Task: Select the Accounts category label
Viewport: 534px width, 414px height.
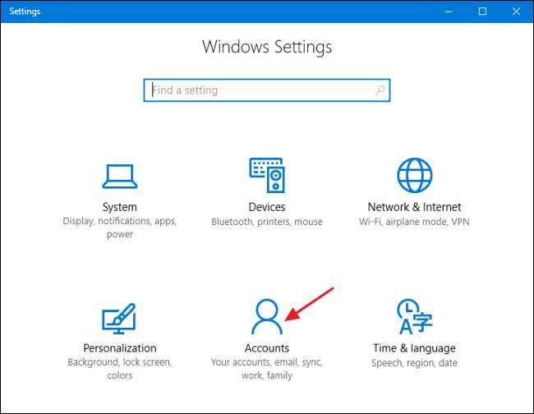Action: coord(267,348)
